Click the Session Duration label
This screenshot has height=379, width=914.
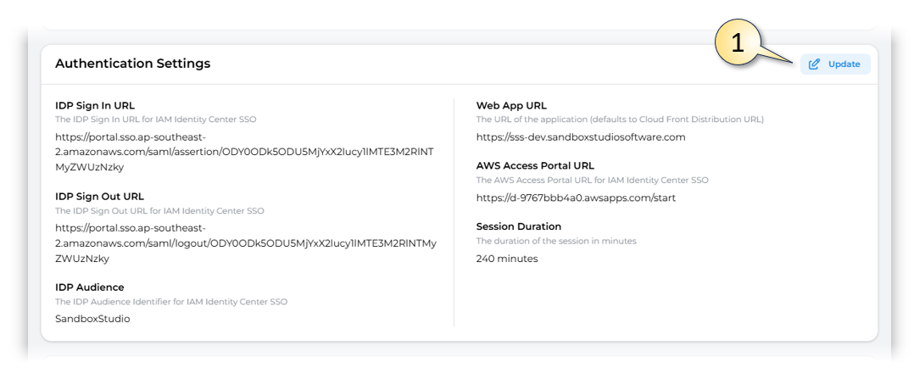[x=519, y=227]
